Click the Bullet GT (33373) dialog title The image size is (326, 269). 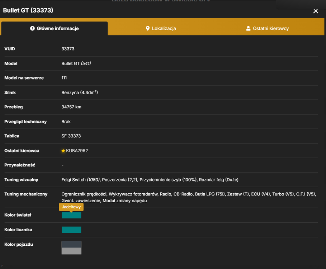[28, 10]
